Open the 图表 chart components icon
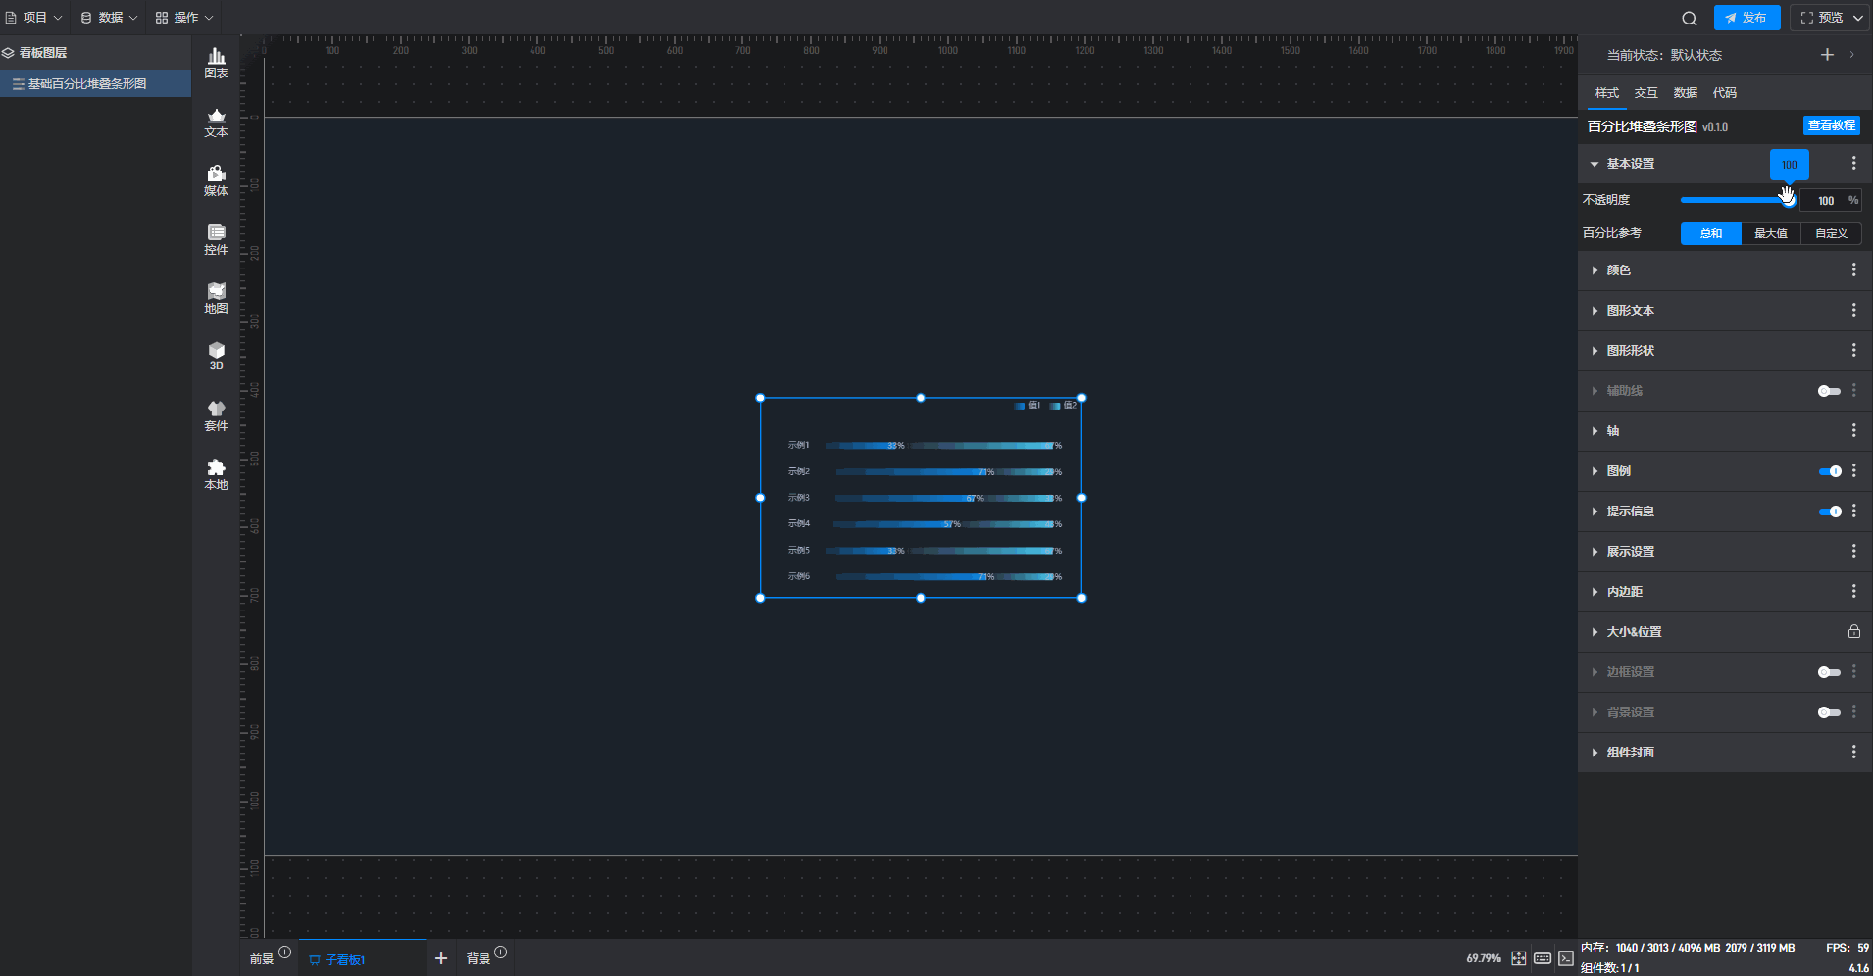Viewport: 1873px width, 976px height. point(216,63)
